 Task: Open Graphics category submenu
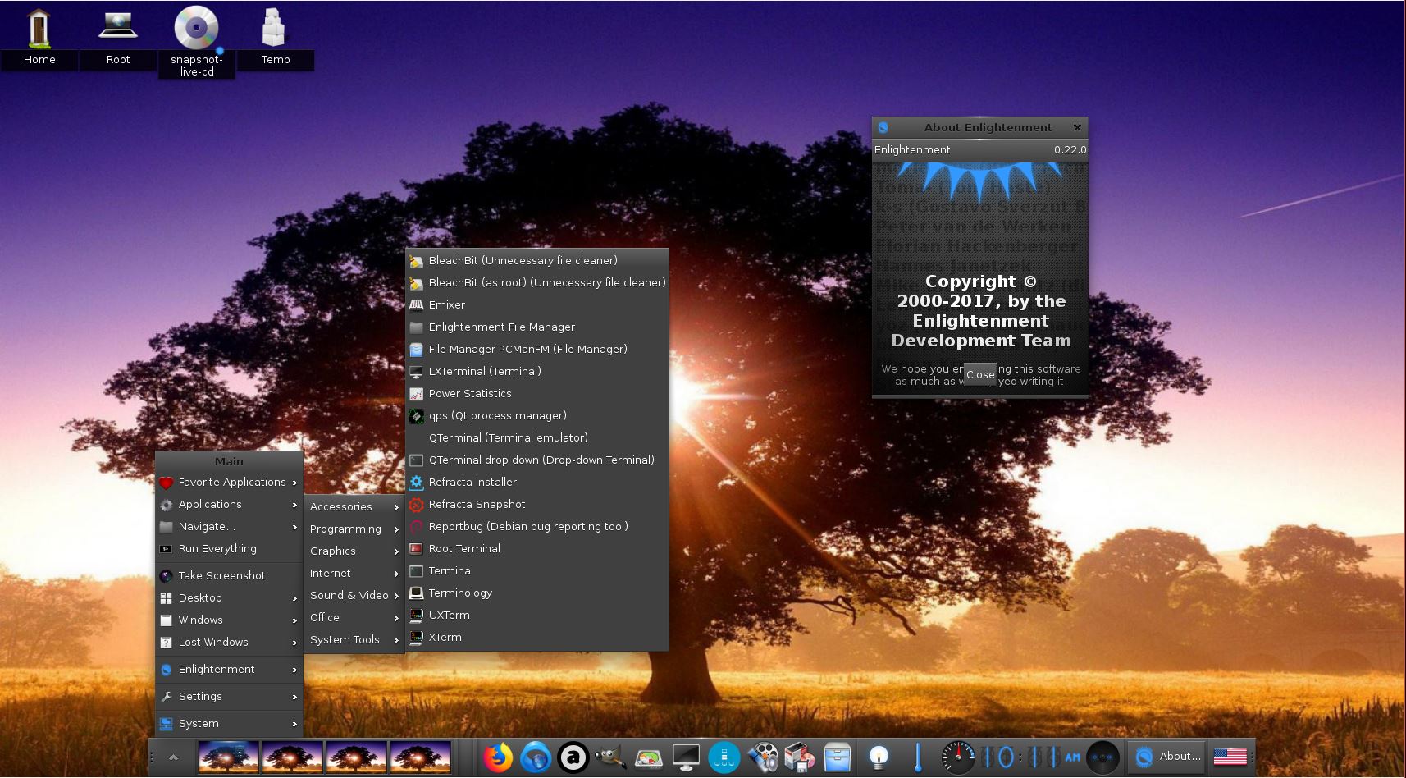point(354,551)
